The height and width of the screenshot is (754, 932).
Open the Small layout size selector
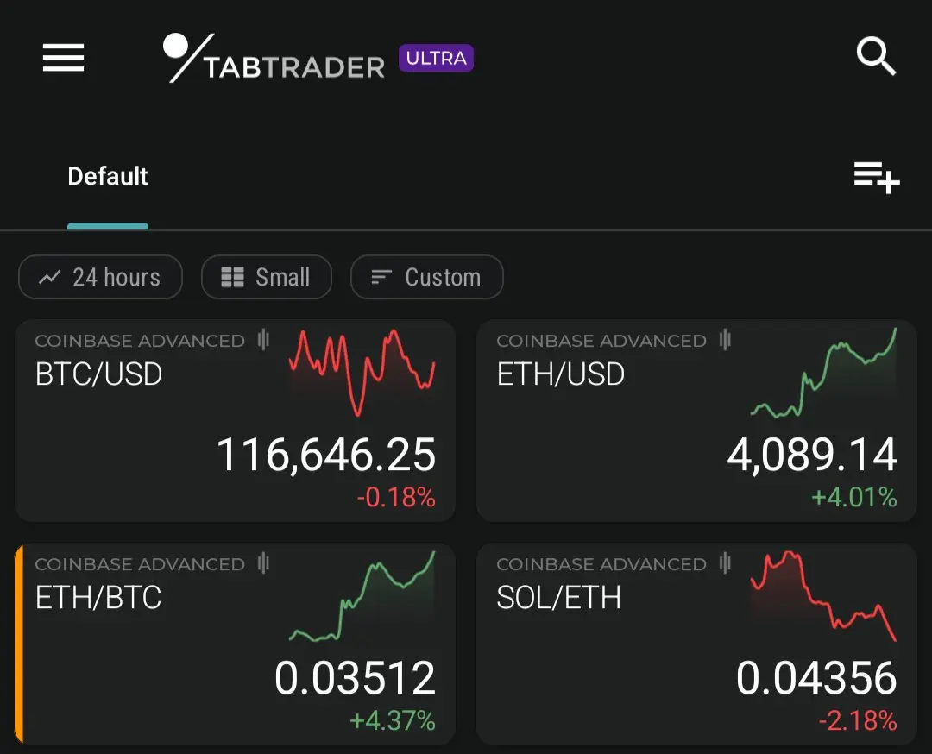267,277
